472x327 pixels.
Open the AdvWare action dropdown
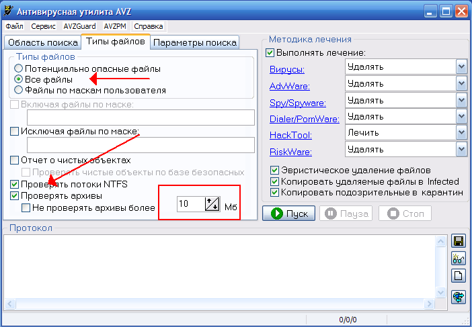tap(461, 83)
